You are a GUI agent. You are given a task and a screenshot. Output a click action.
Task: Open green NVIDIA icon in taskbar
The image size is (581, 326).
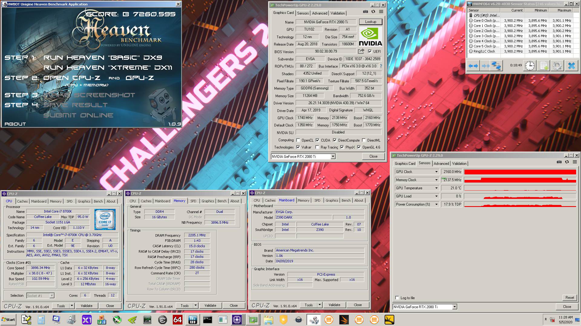(x=132, y=320)
